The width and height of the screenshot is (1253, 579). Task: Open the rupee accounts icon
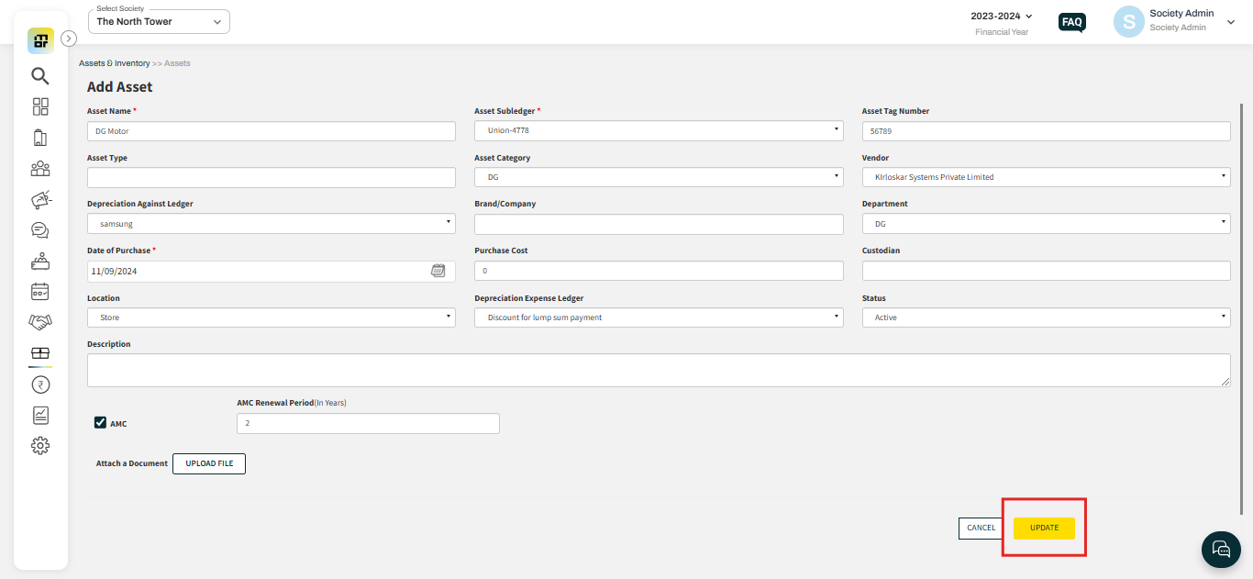point(40,384)
